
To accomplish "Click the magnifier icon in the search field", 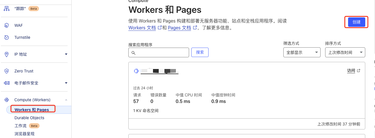I will pos(133,53).
